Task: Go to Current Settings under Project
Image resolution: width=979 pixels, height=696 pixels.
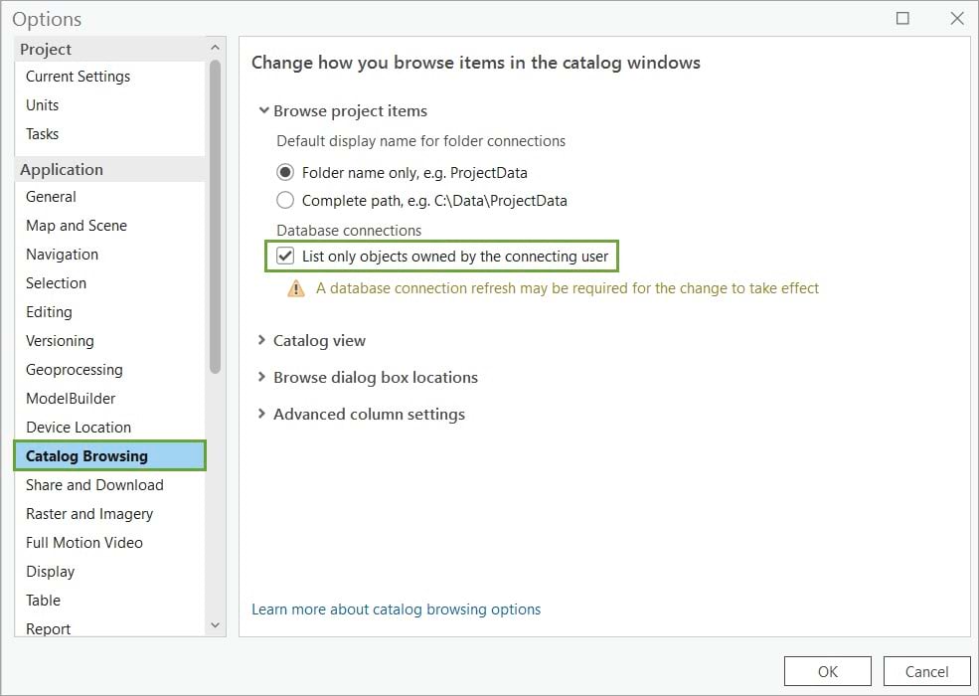Action: pyautogui.click(x=78, y=77)
